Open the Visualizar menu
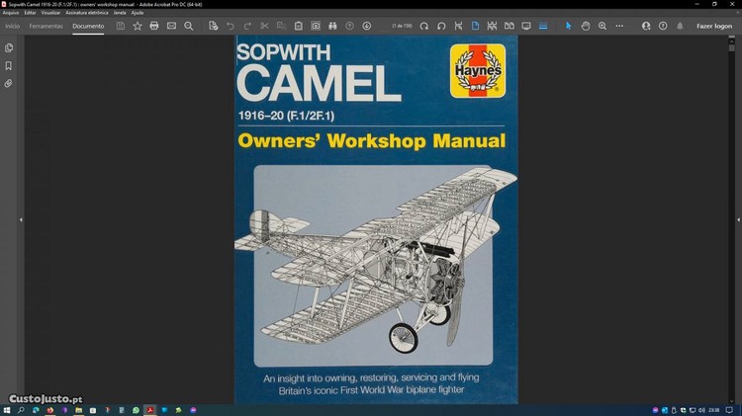 click(x=50, y=12)
